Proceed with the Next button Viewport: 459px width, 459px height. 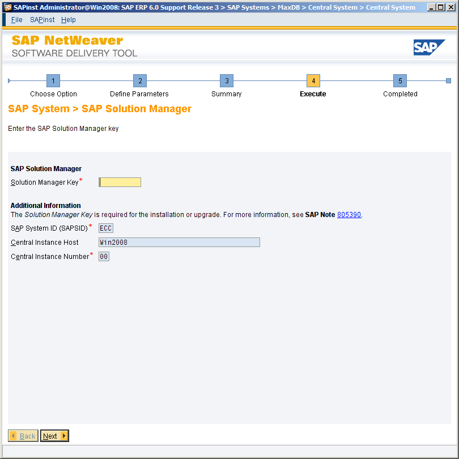click(x=54, y=436)
